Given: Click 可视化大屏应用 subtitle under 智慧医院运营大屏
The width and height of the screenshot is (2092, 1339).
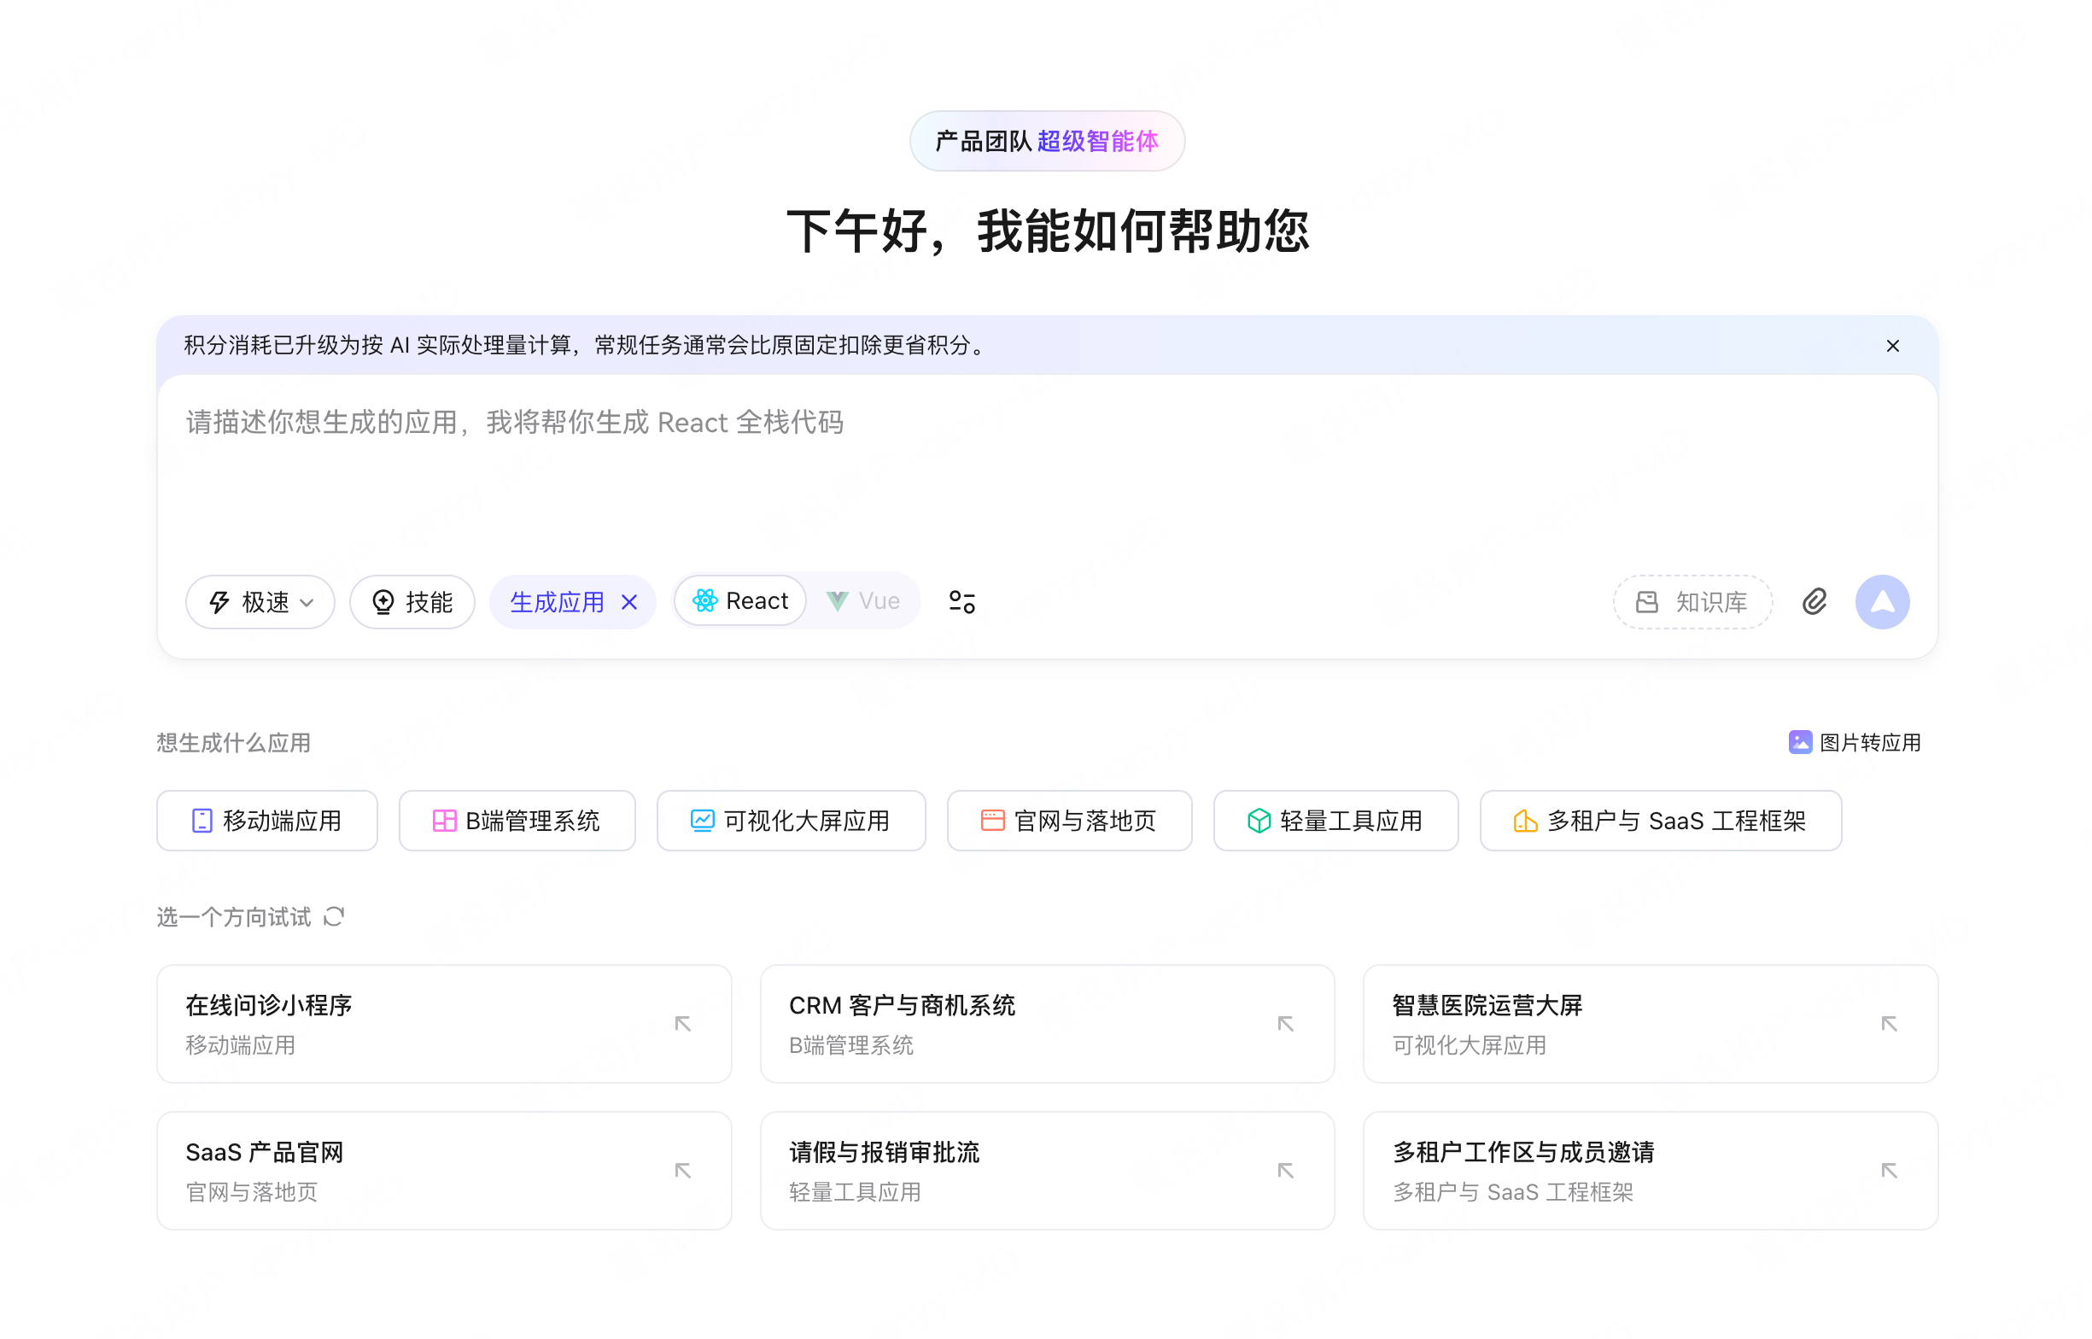Looking at the screenshot, I should (x=1469, y=1044).
